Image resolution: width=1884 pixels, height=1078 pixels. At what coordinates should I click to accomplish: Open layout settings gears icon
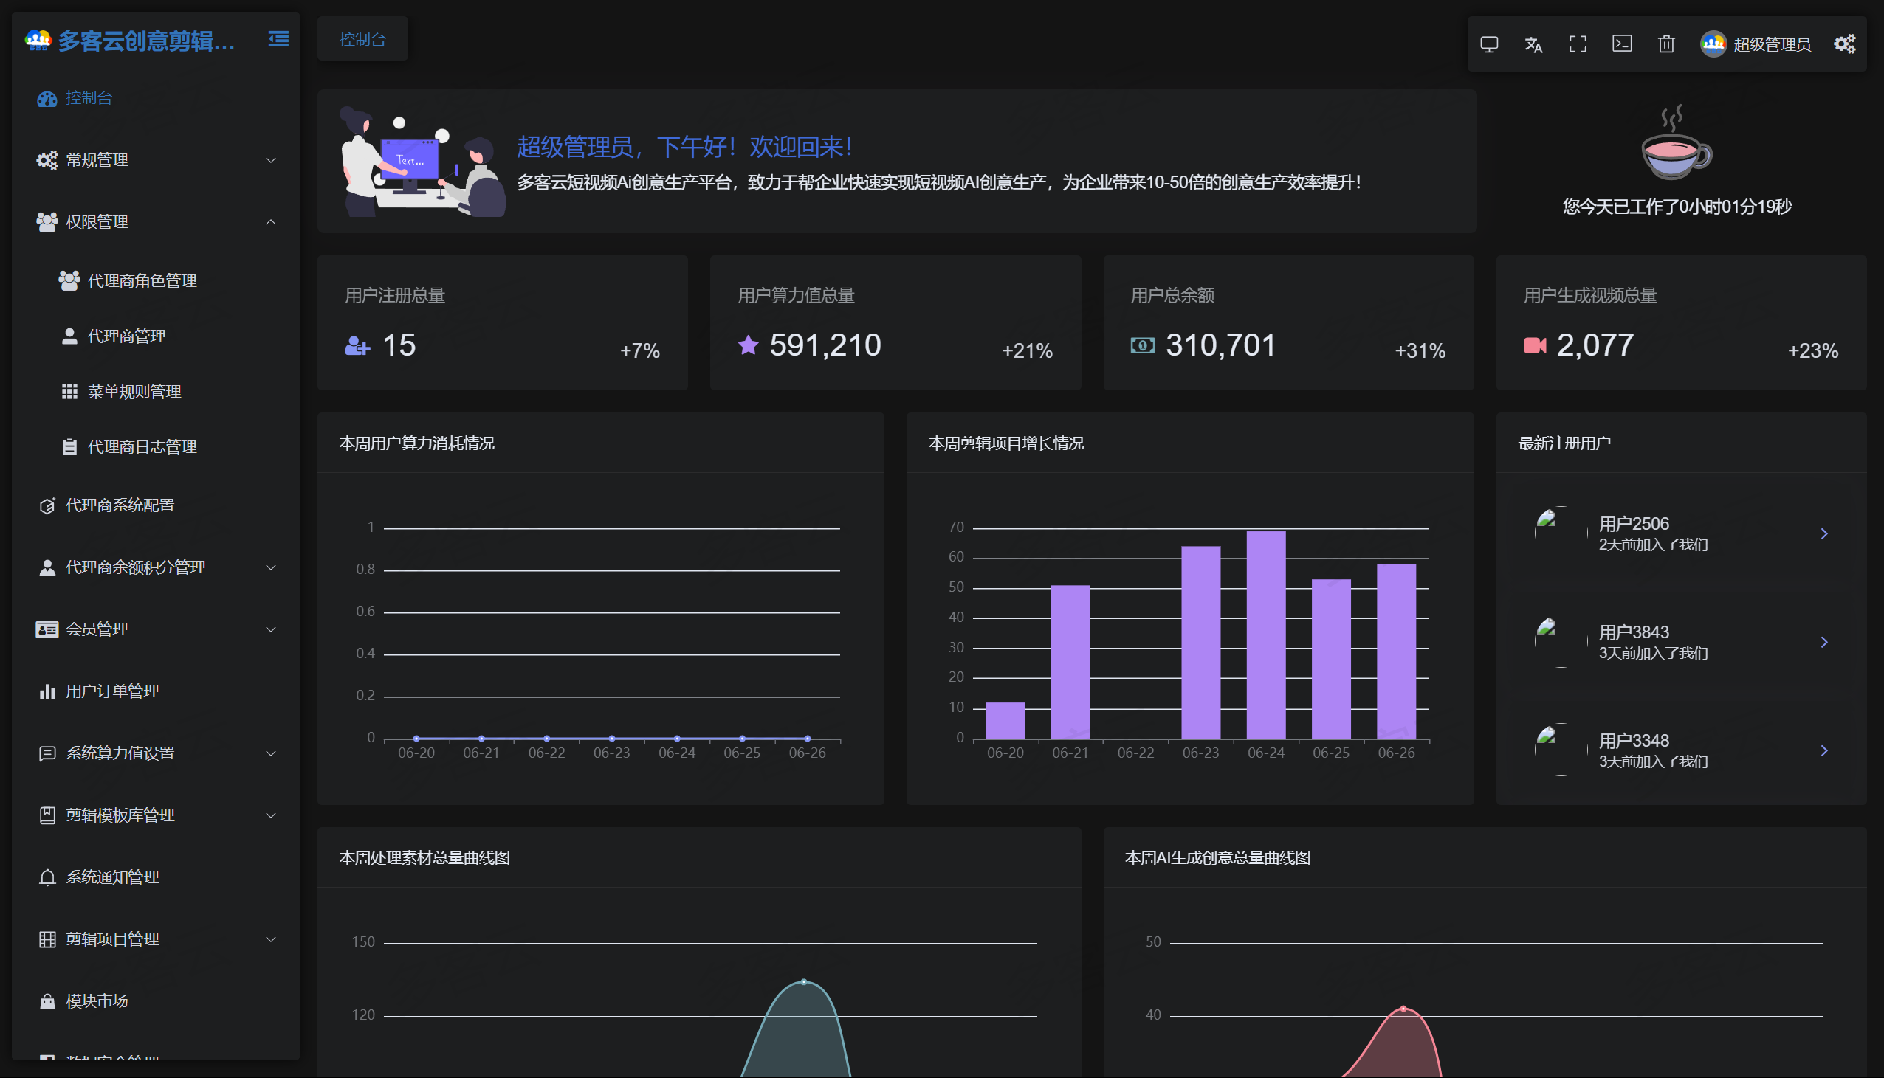coord(1844,44)
